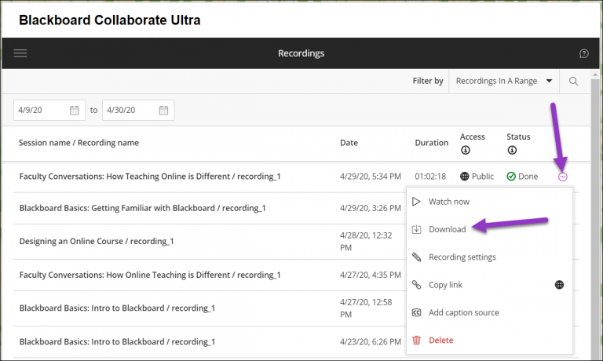This screenshot has width=603, height=361.
Task: Click the Status column info icon
Action: click(511, 150)
